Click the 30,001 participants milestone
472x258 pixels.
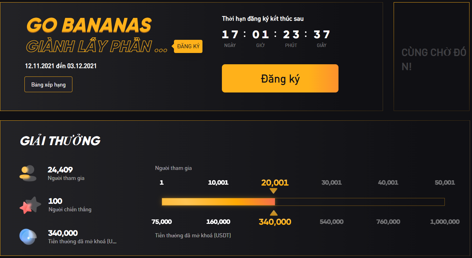331,182
